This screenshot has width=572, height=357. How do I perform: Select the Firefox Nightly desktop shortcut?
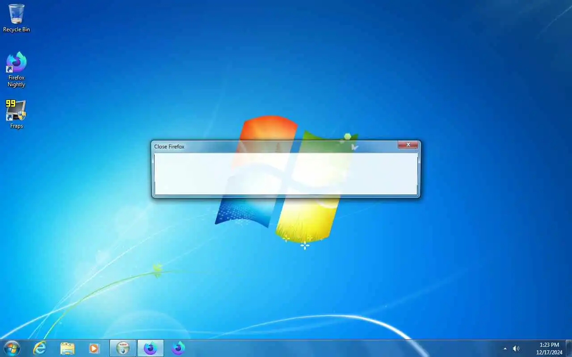[x=17, y=69]
